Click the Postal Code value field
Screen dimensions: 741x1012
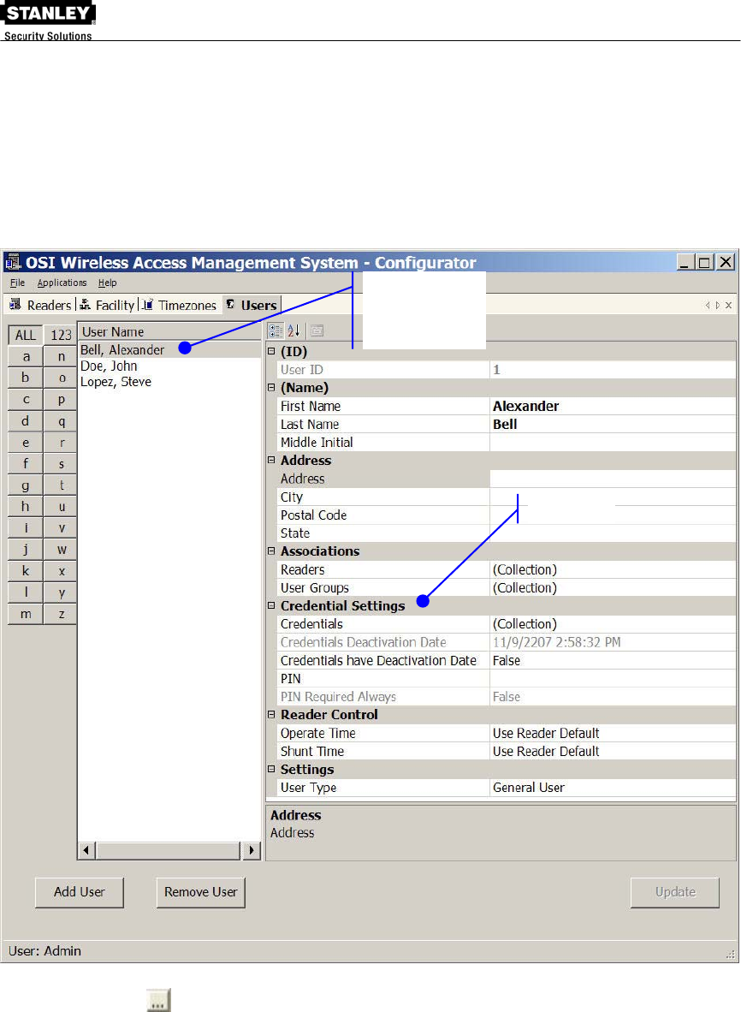612,515
